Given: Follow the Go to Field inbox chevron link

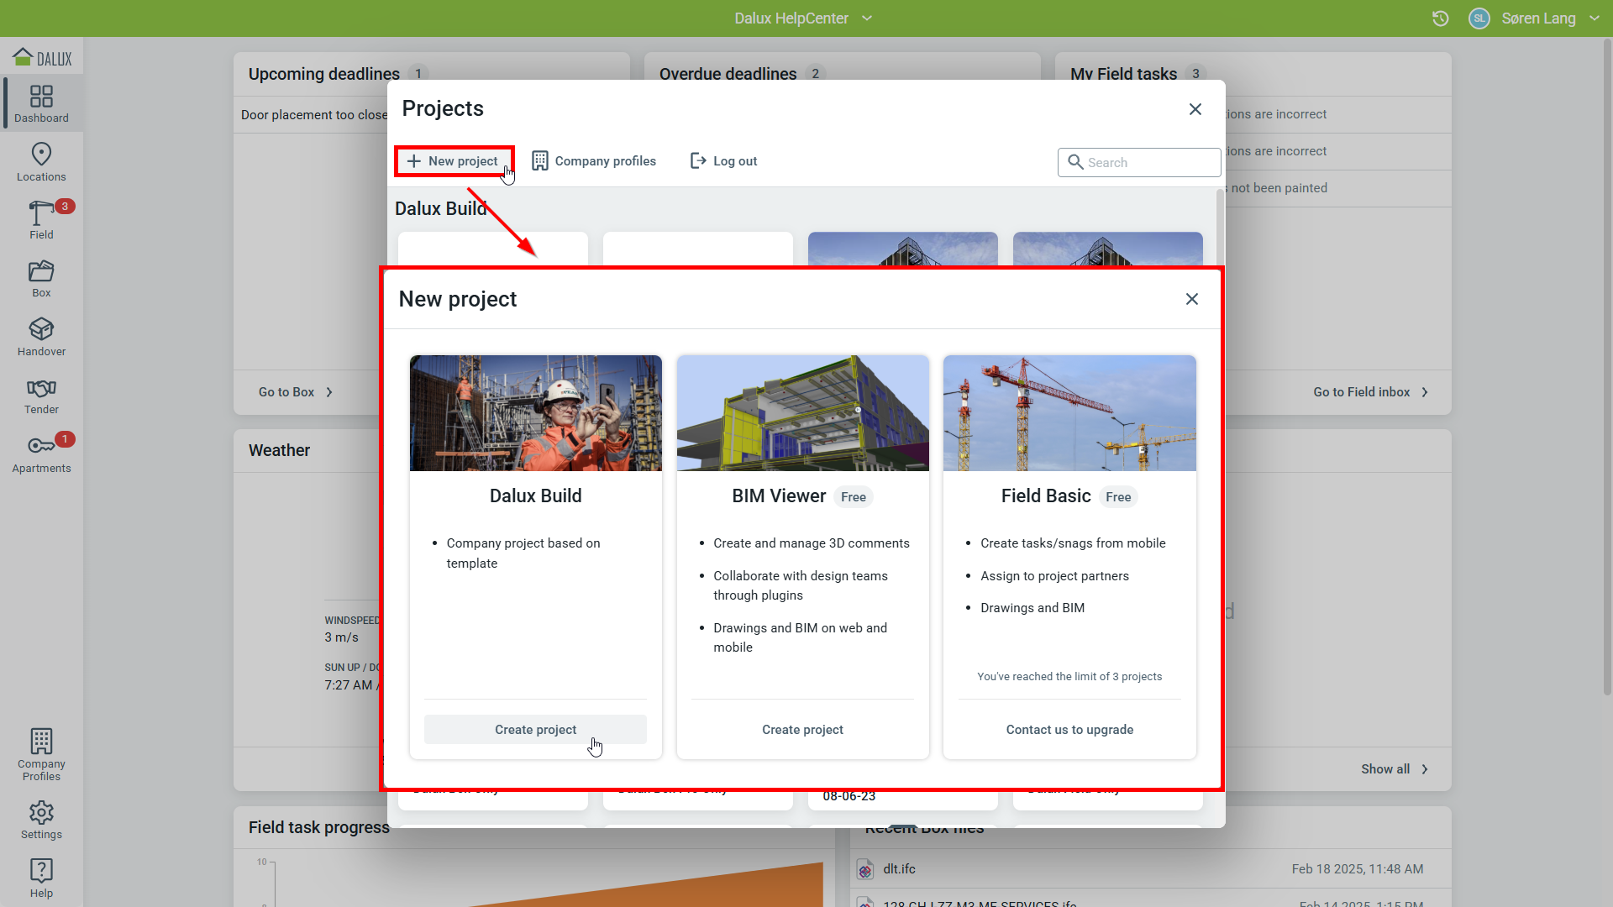Looking at the screenshot, I should (1370, 392).
